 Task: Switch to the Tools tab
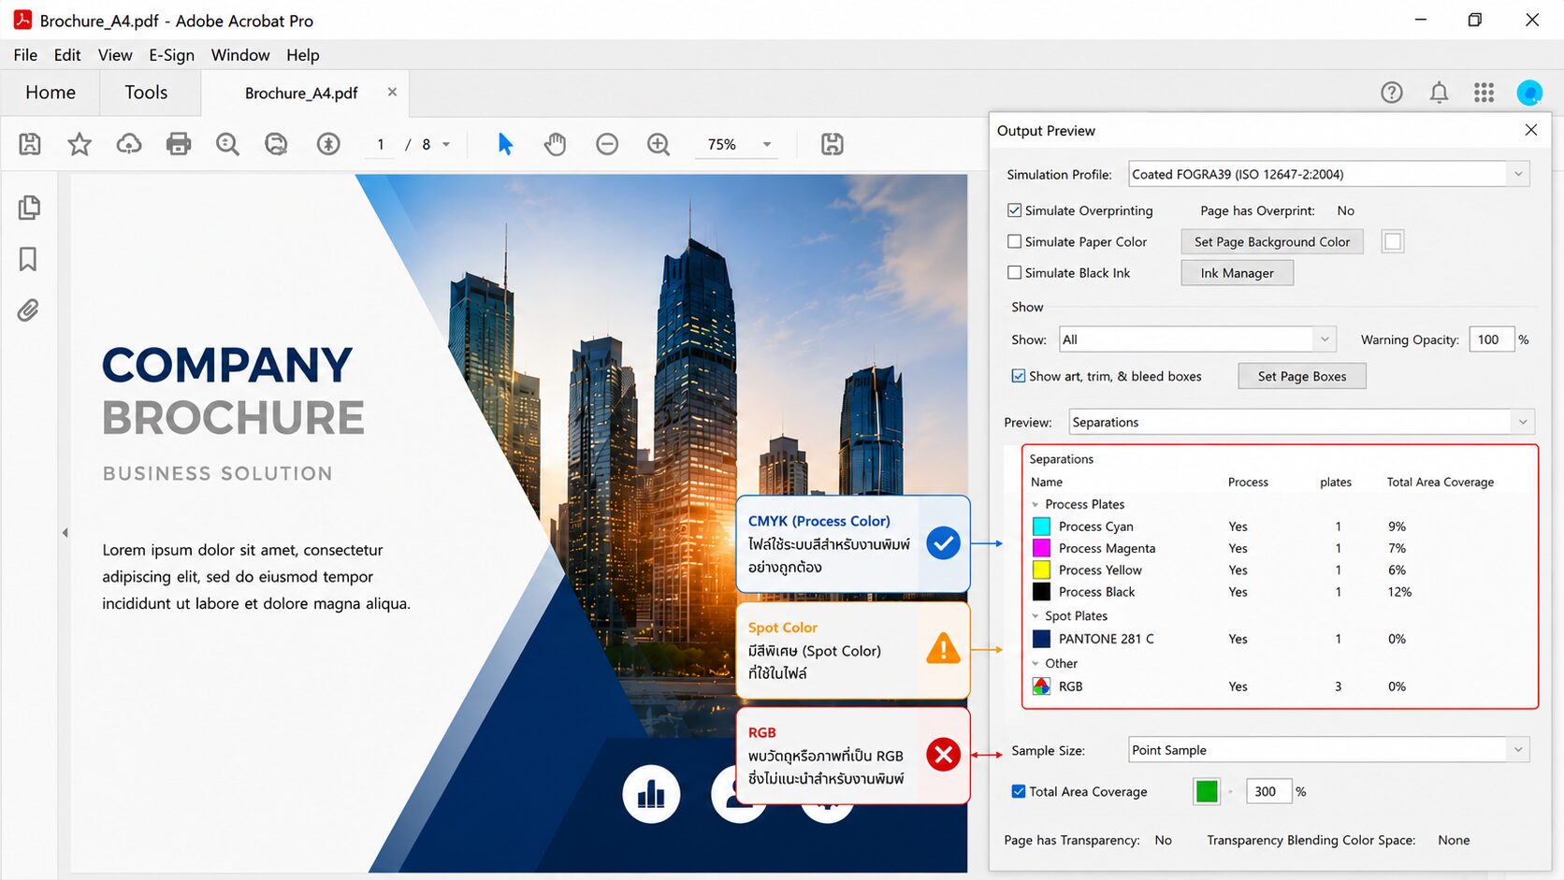tap(146, 93)
